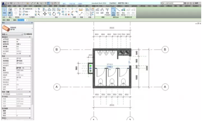Screen dimensions: 203x122
Task: Open the Revit application menu button
Action: tap(4, 4)
